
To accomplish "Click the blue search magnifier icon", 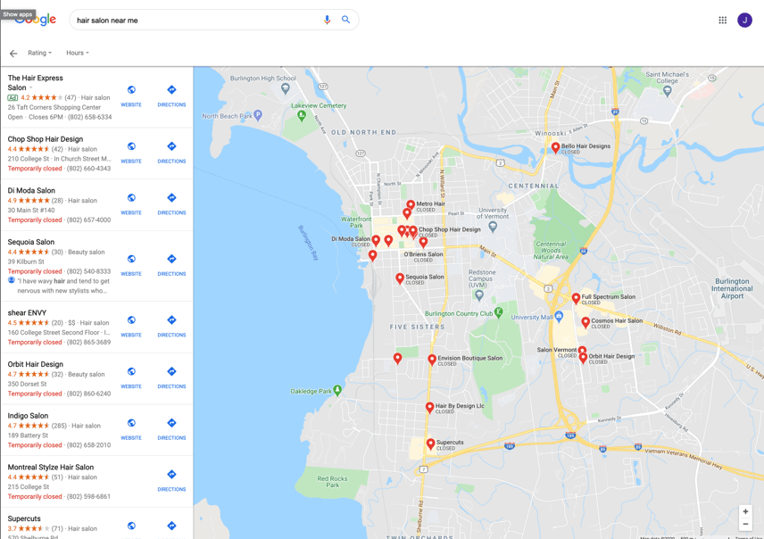I will [x=345, y=20].
